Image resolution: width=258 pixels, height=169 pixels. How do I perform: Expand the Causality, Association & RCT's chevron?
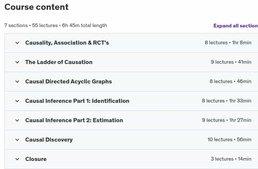click(17, 43)
